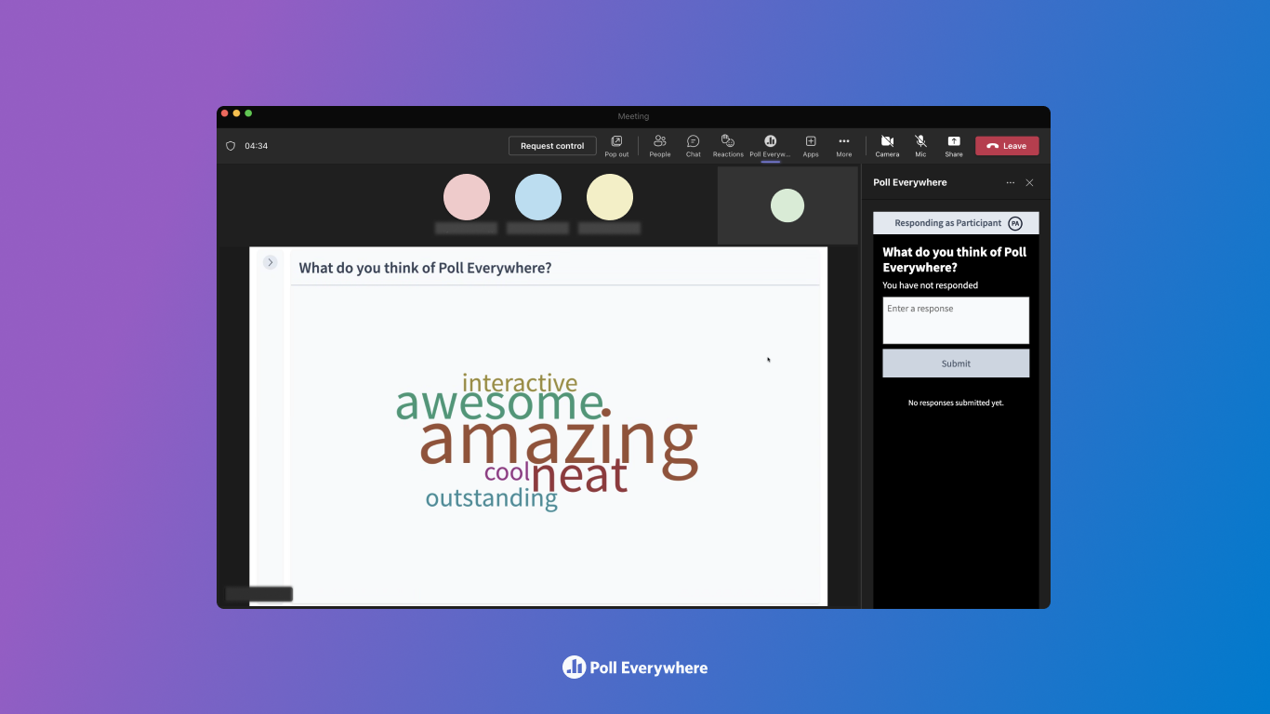Unmute the Mic

pyautogui.click(x=920, y=145)
